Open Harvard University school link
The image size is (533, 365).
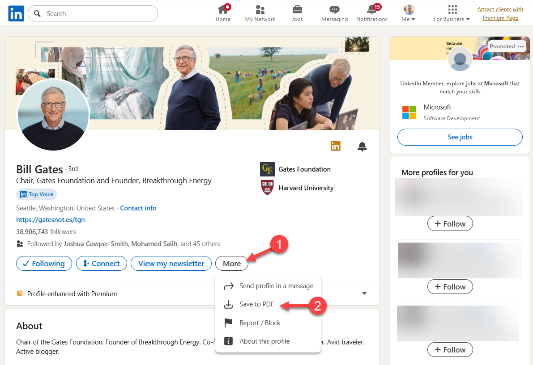306,188
